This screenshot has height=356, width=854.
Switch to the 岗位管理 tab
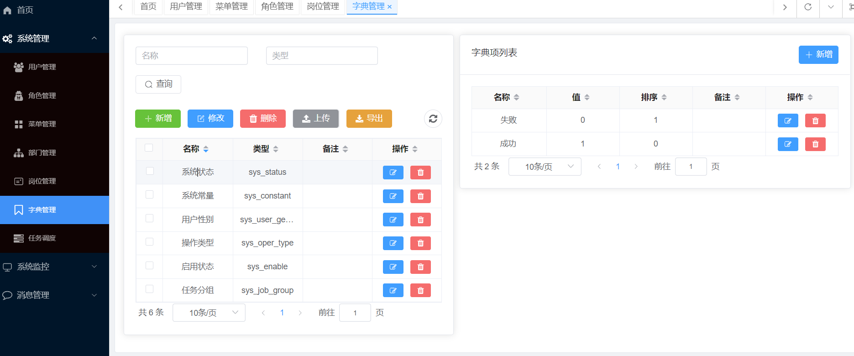(323, 7)
